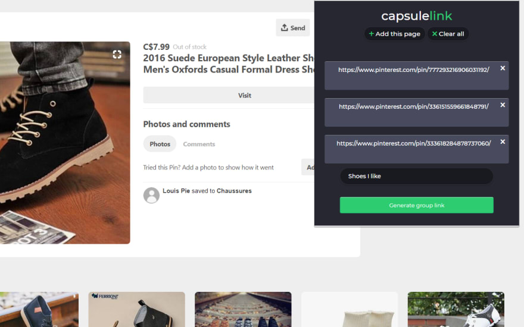Open the Ferrioni boot related pin
The height and width of the screenshot is (327, 524).
137,310
